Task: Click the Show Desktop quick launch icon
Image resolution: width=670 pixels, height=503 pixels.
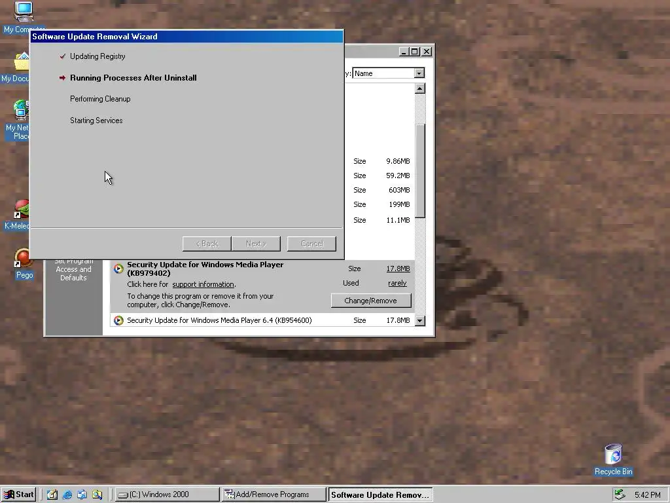Action: pyautogui.click(x=52, y=495)
